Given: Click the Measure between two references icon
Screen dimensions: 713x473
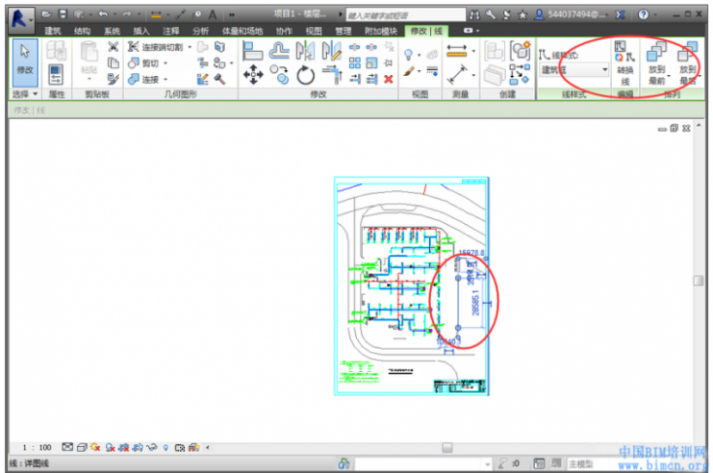Looking at the screenshot, I should (457, 75).
